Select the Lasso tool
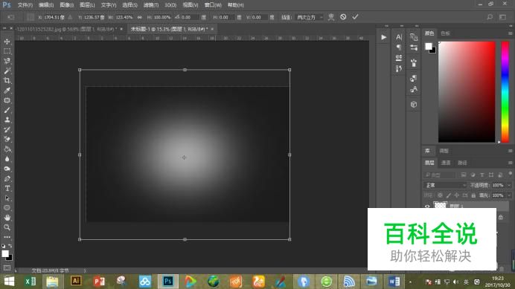Image resolution: width=515 pixels, height=289 pixels. click(7, 61)
